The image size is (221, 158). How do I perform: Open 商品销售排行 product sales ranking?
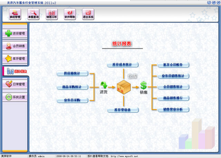(173, 98)
